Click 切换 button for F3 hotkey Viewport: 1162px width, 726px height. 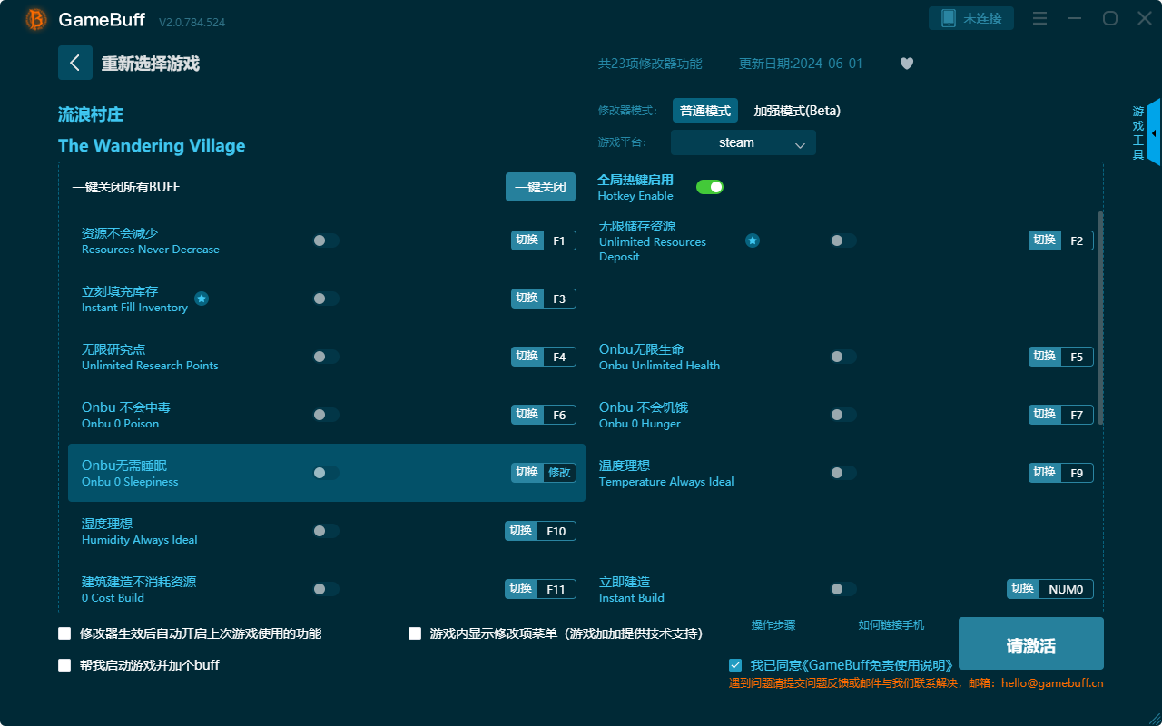[x=527, y=299]
